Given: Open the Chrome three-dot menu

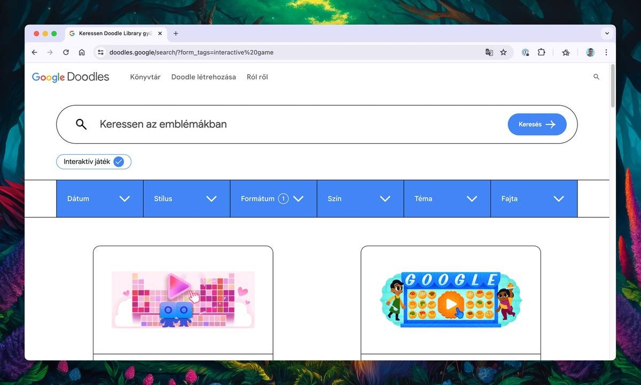Looking at the screenshot, I should click(606, 52).
